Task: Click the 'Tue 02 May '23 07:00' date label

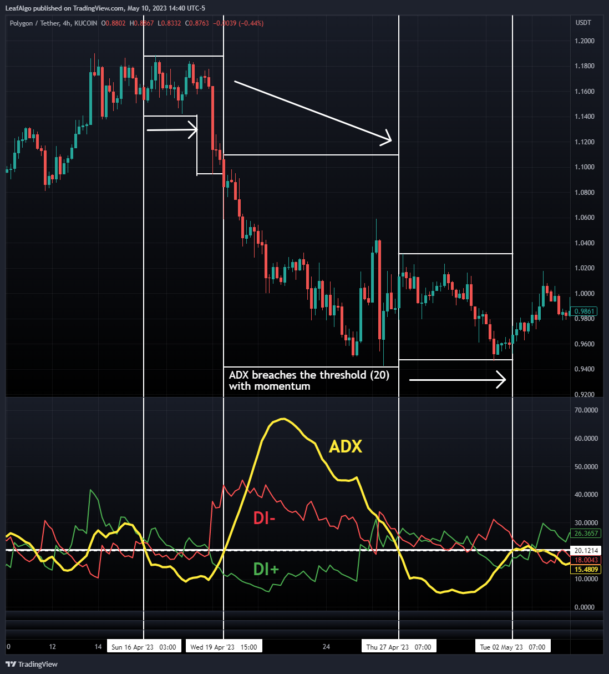Action: point(512,647)
